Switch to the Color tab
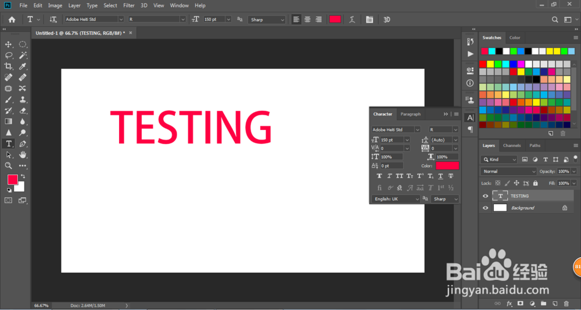The height and width of the screenshot is (310, 581). (x=515, y=38)
